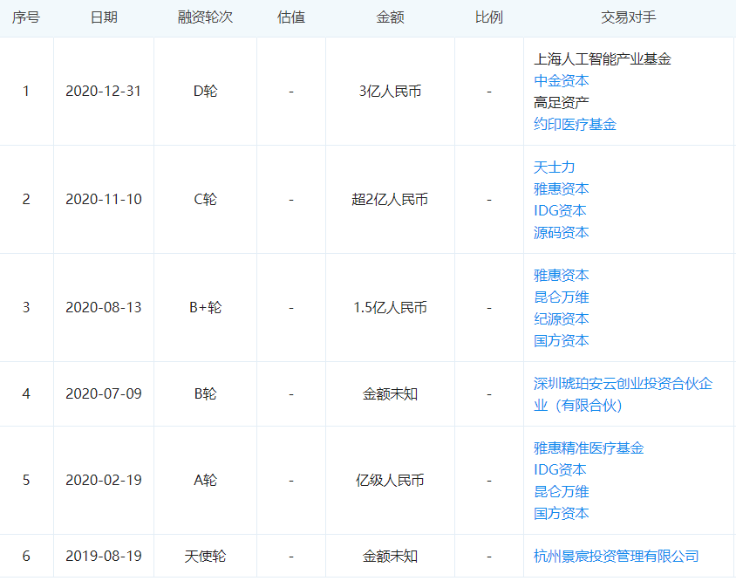The height and width of the screenshot is (581, 736).
Task: Select the date 2020-08-13
Action: pos(103,307)
